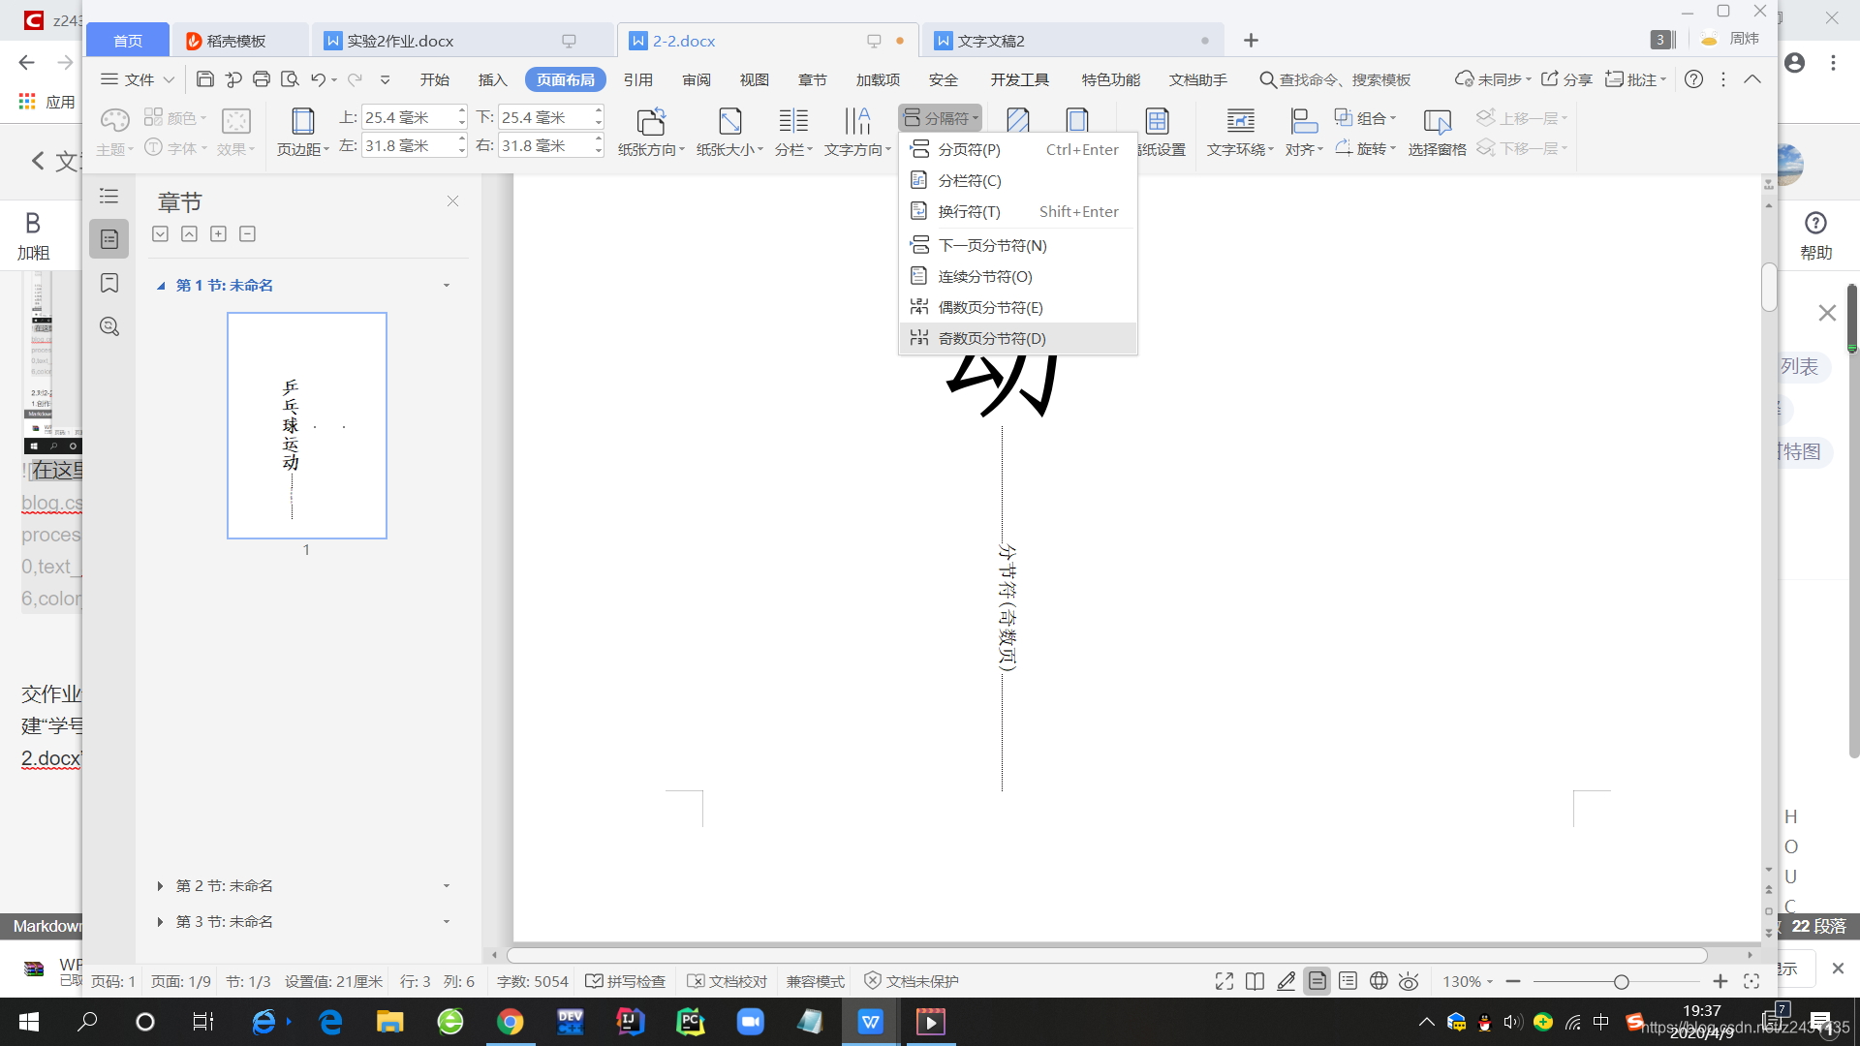The width and height of the screenshot is (1860, 1046).
Task: Click the 对齐 align tool
Action: pos(1304,132)
